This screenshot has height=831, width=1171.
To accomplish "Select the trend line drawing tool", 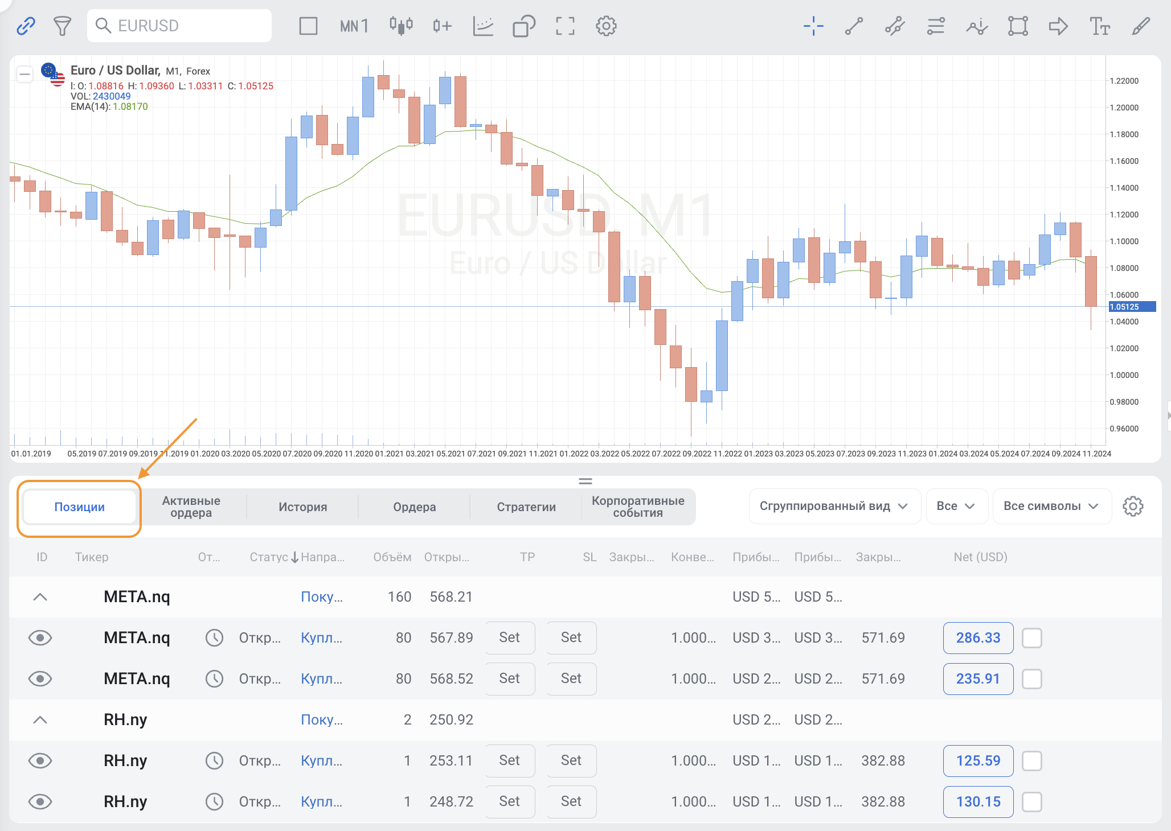I will (x=854, y=26).
